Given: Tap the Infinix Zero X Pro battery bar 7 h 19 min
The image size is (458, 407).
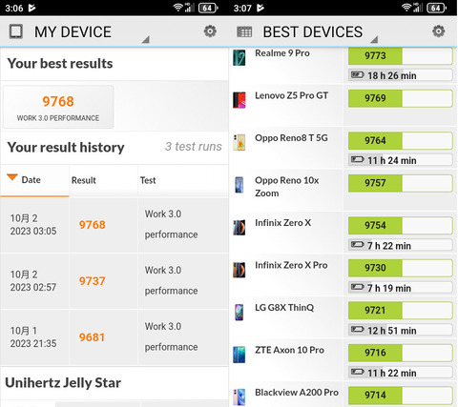Looking at the screenshot, I should point(400,288).
